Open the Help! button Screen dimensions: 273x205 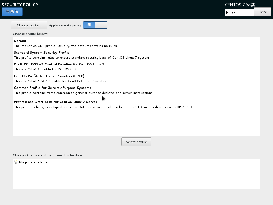coord(262,12)
